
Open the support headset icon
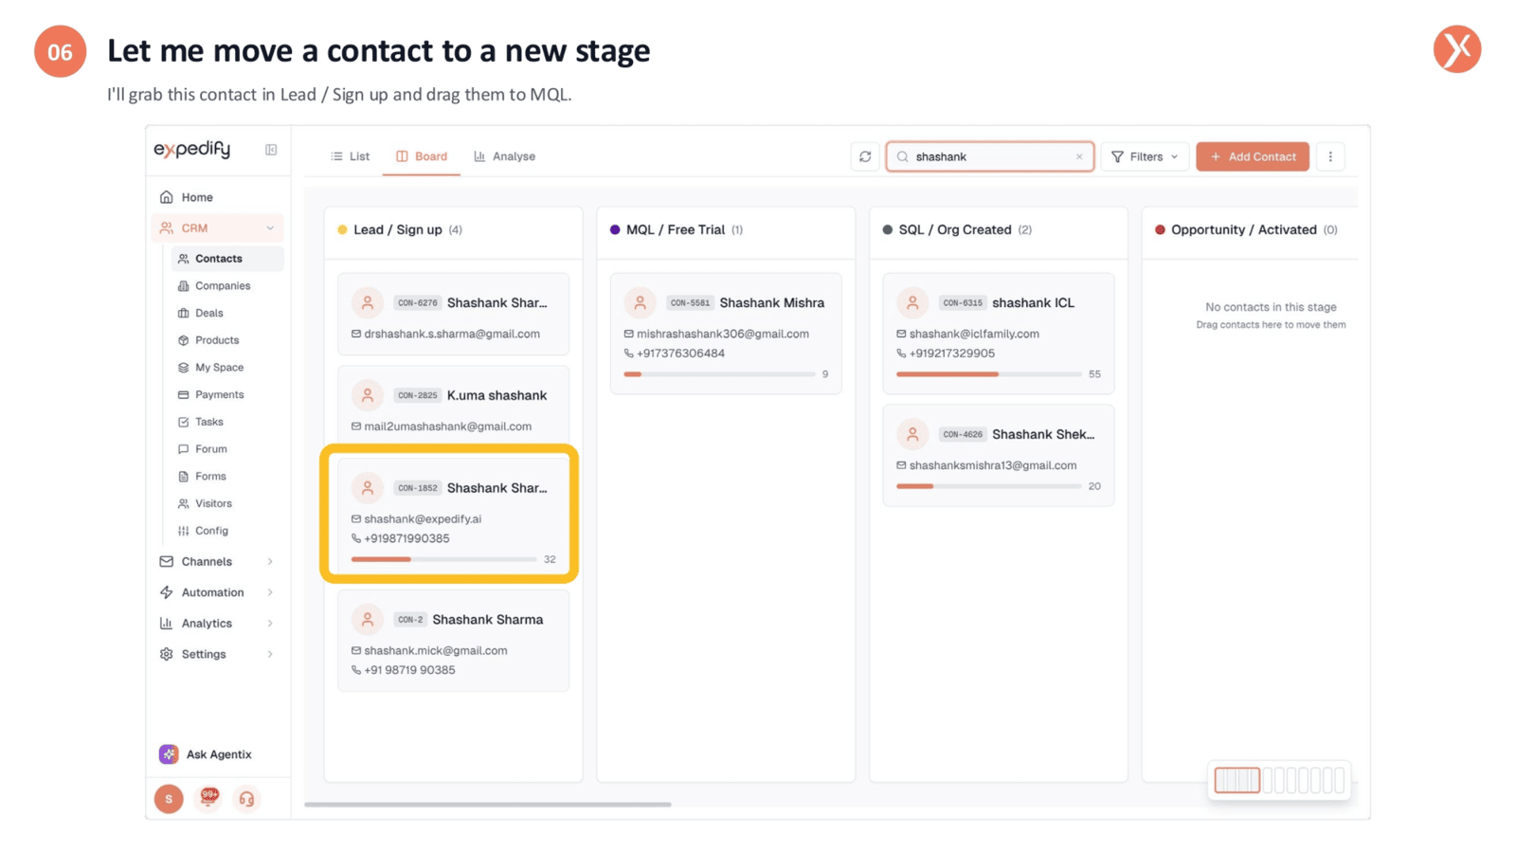pos(246,799)
